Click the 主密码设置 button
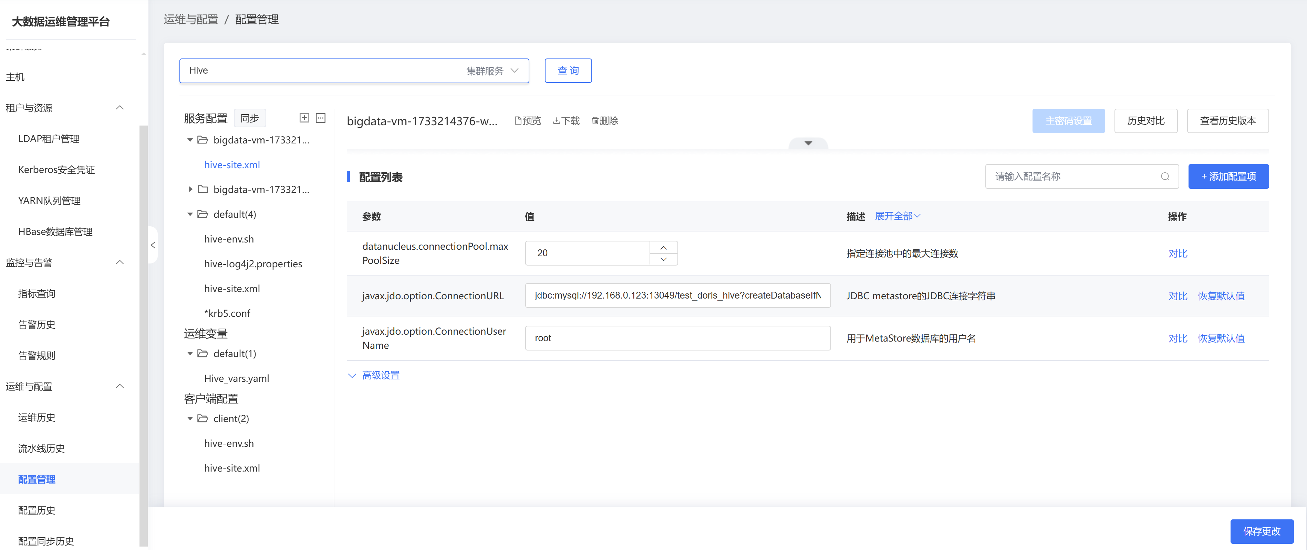The image size is (1307, 550). pos(1069,121)
